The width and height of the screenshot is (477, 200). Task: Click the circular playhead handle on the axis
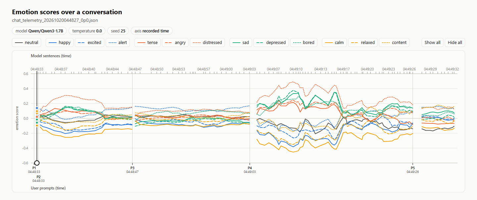[37, 163]
